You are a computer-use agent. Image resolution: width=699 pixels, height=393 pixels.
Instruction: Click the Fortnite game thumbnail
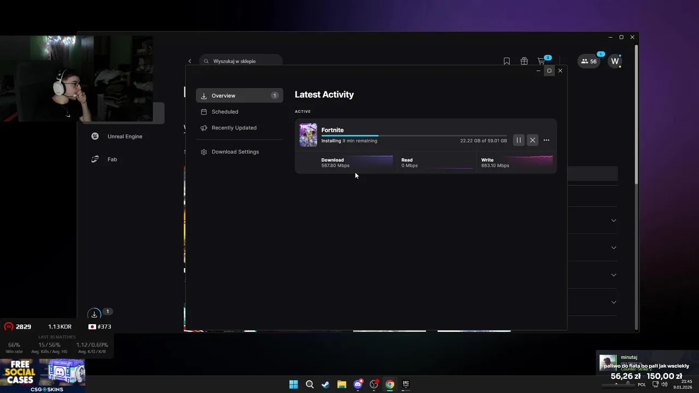pos(308,135)
